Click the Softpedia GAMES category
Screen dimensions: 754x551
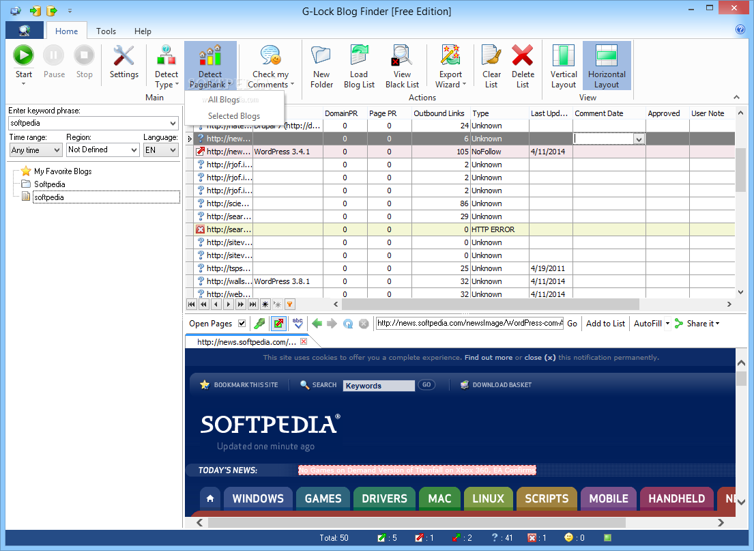[323, 498]
